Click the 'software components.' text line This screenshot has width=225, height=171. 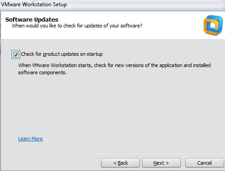coord(42,72)
